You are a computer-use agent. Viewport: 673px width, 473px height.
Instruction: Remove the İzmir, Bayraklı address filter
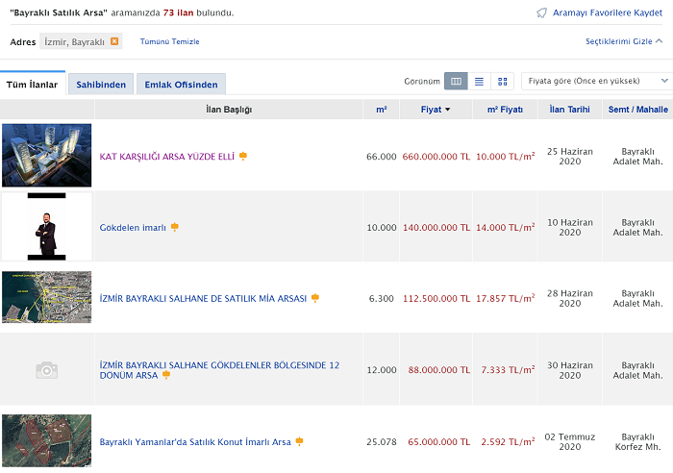pos(114,41)
